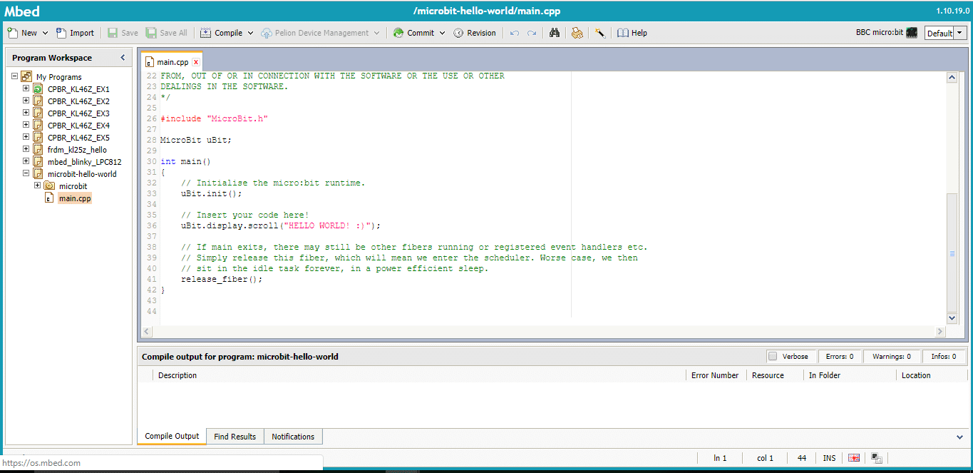This screenshot has height=473, width=973.
Task: Click editor vertical scrollbar down arrow
Action: click(x=952, y=318)
